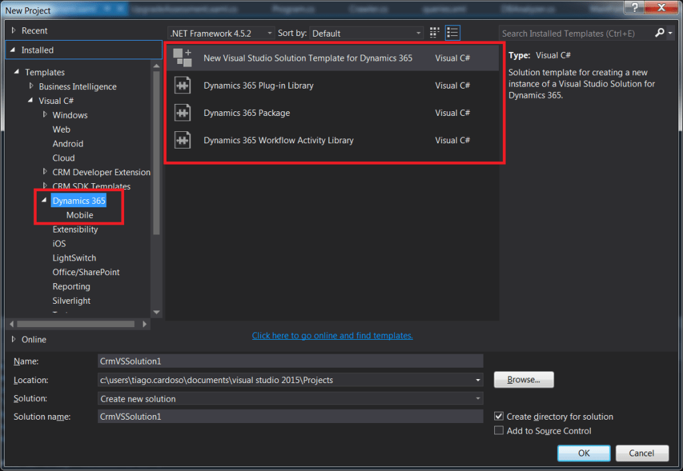This screenshot has width=683, height=471.
Task: Click the Workflow Activity Library template icon
Action: [x=183, y=140]
